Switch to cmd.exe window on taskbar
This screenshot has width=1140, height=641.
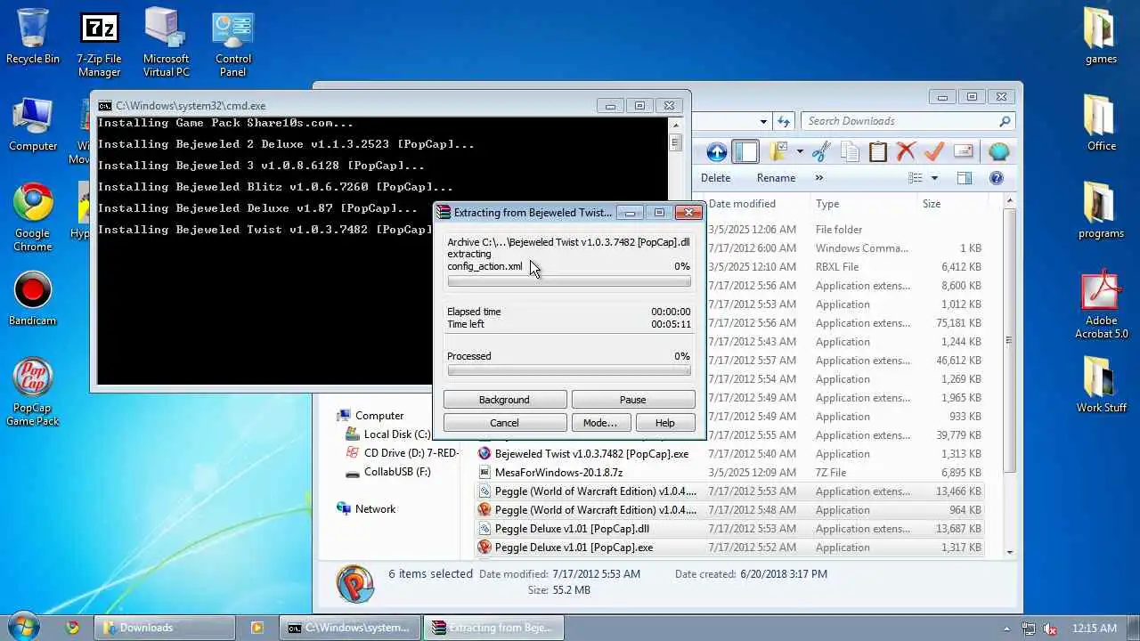click(x=349, y=628)
